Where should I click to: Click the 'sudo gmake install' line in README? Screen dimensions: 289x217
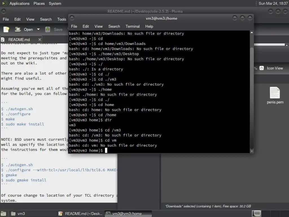click(x=24, y=180)
